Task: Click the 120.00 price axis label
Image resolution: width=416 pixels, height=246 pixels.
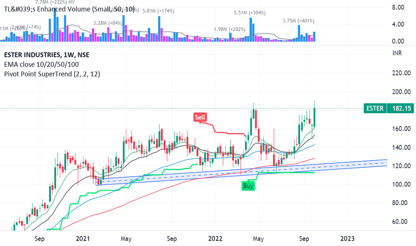Action: pos(401,166)
